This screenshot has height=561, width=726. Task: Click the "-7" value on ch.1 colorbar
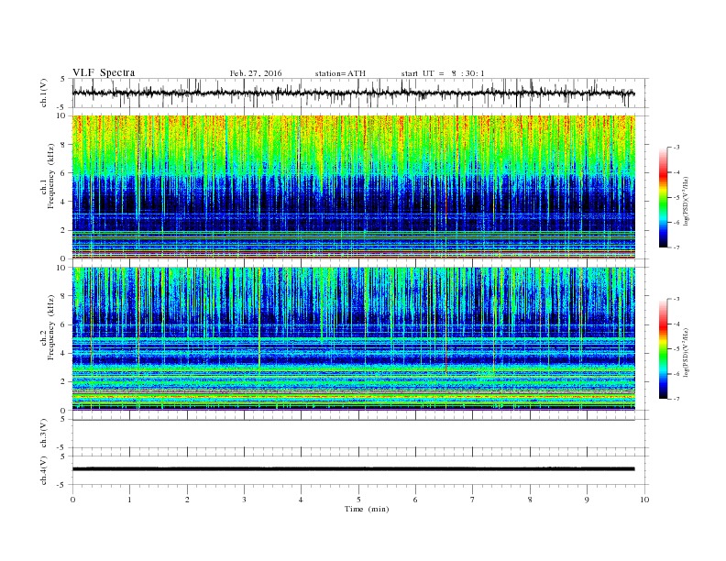[x=676, y=247]
